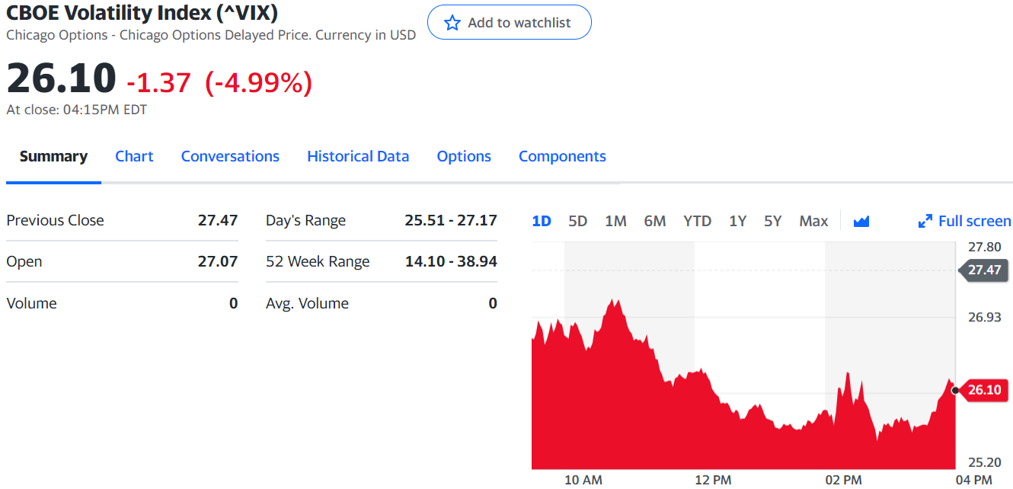Show the 1Y chart range
The width and height of the screenshot is (1013, 489).
point(737,221)
